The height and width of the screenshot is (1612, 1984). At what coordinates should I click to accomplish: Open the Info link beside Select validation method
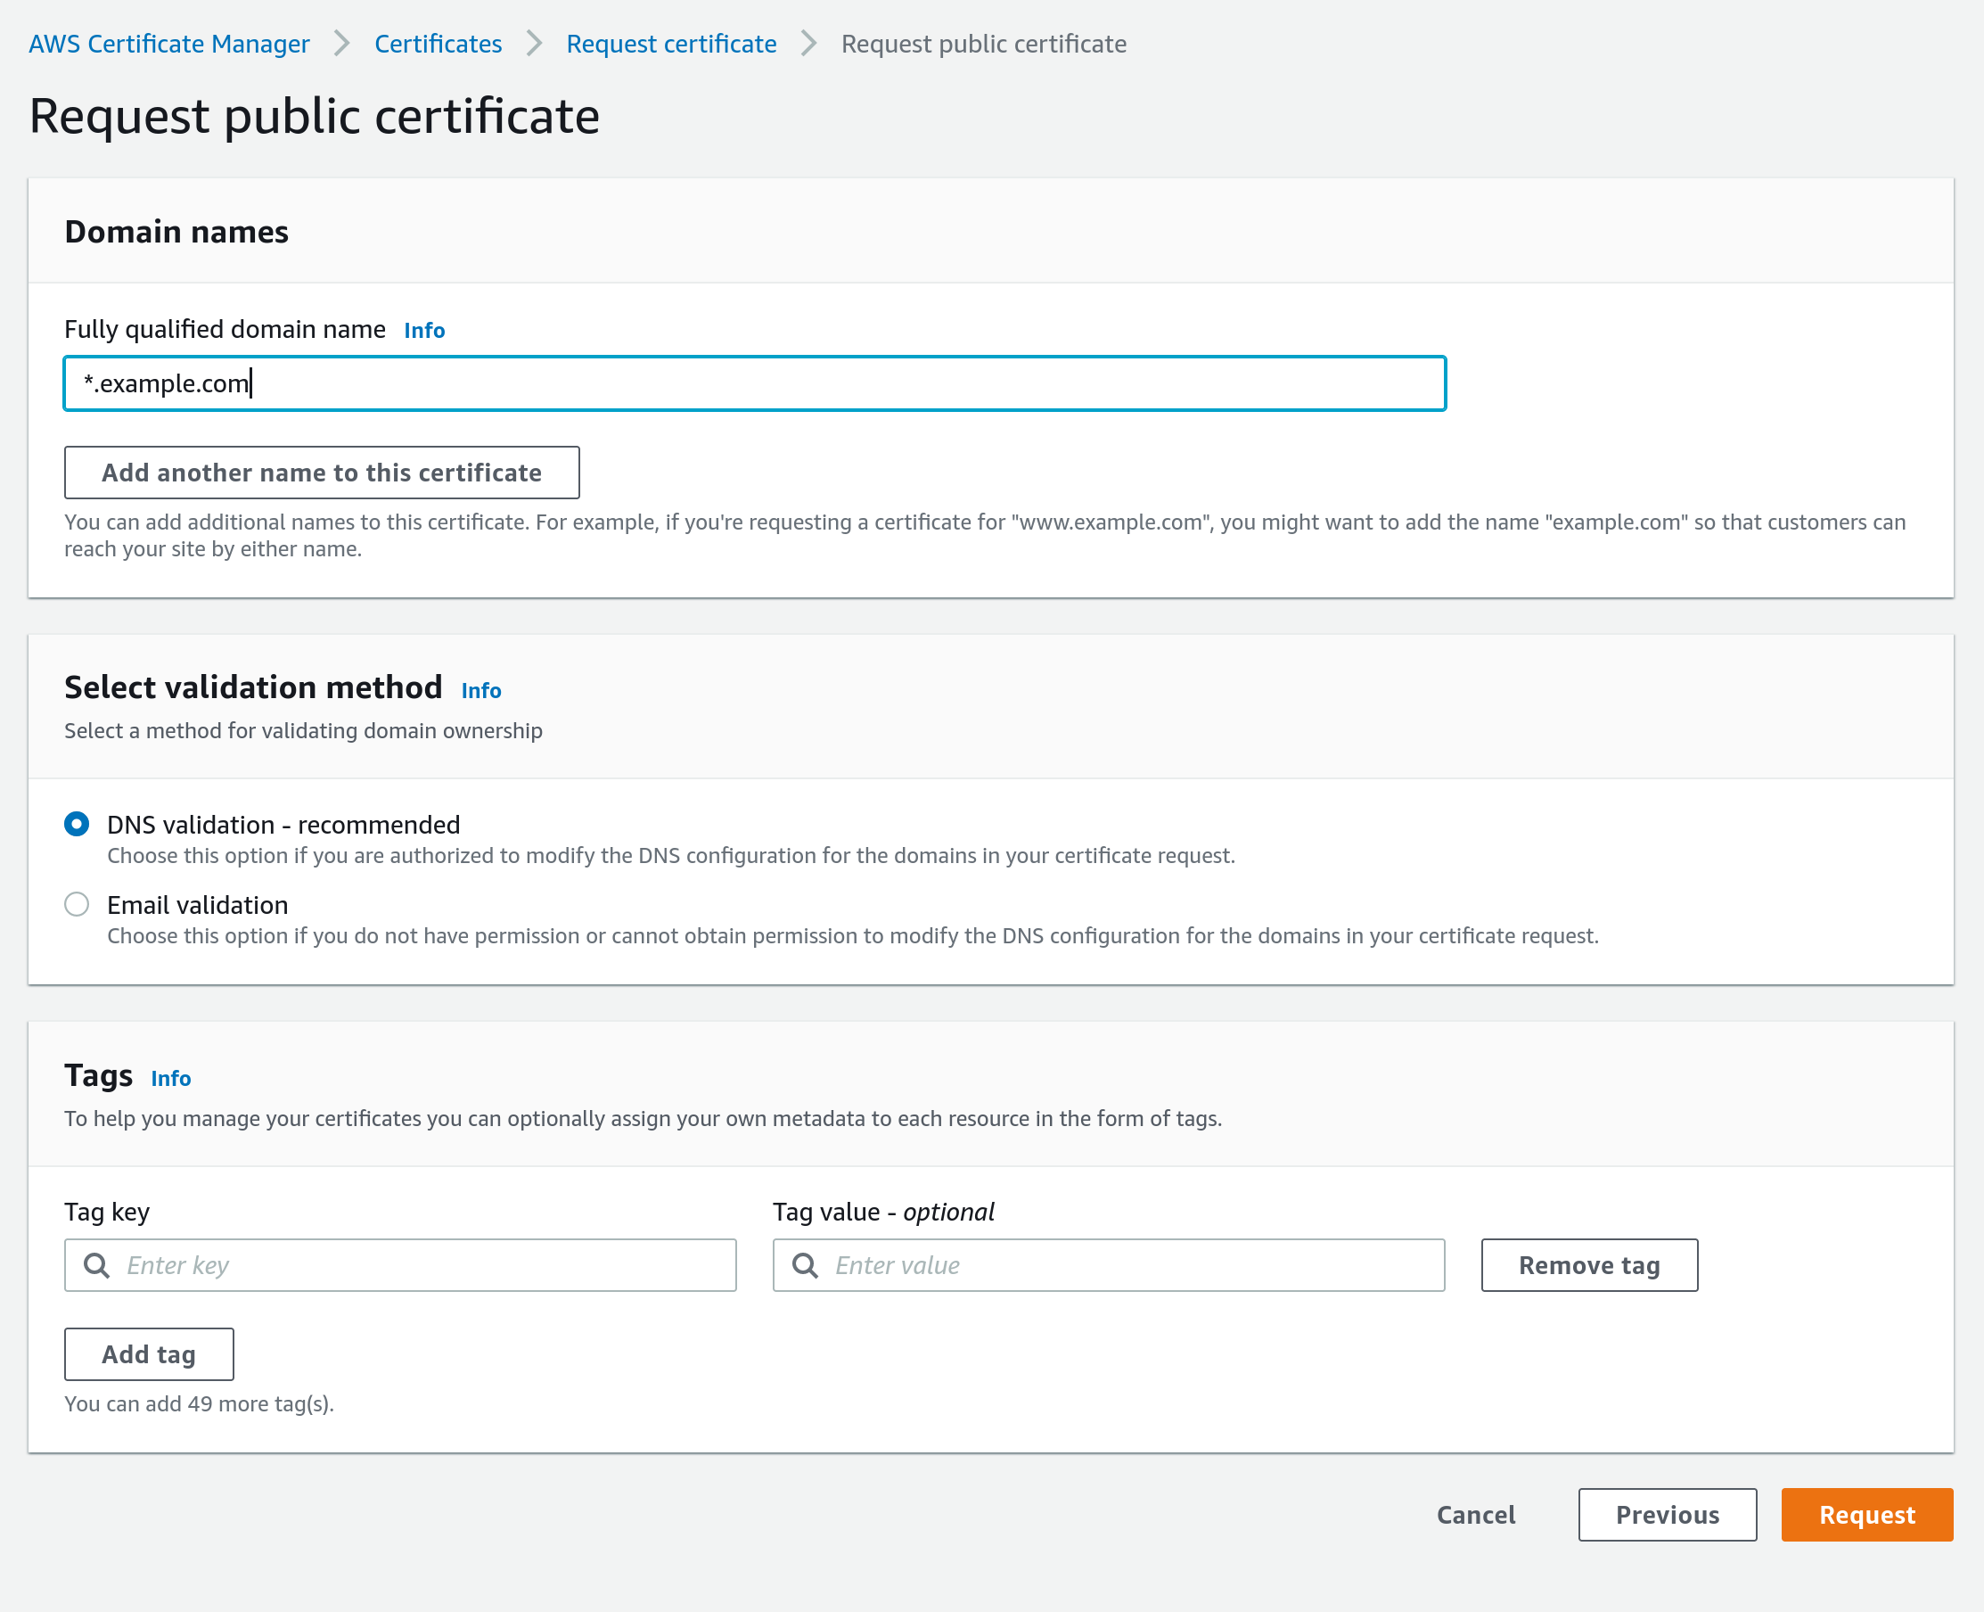(x=481, y=690)
